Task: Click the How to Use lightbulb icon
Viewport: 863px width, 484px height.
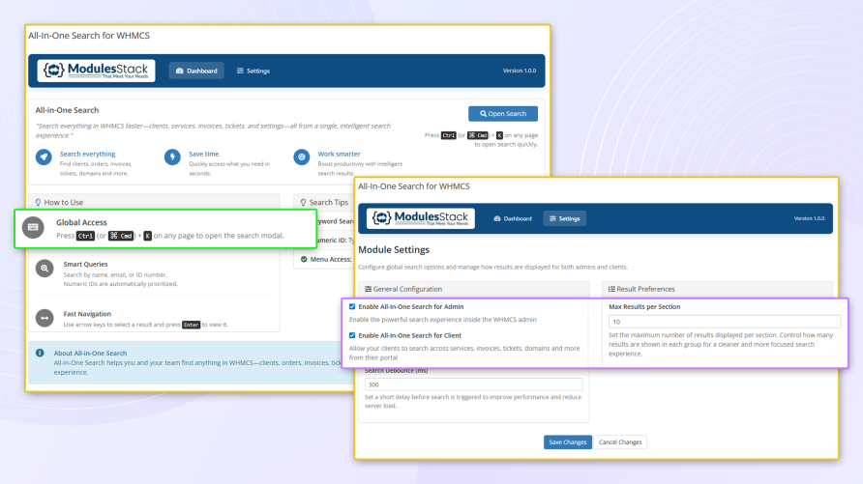Action: (x=38, y=203)
